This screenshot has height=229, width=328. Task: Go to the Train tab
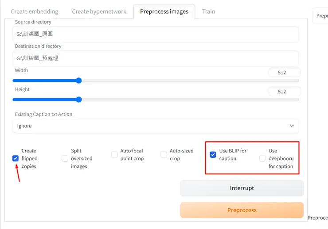208,12
